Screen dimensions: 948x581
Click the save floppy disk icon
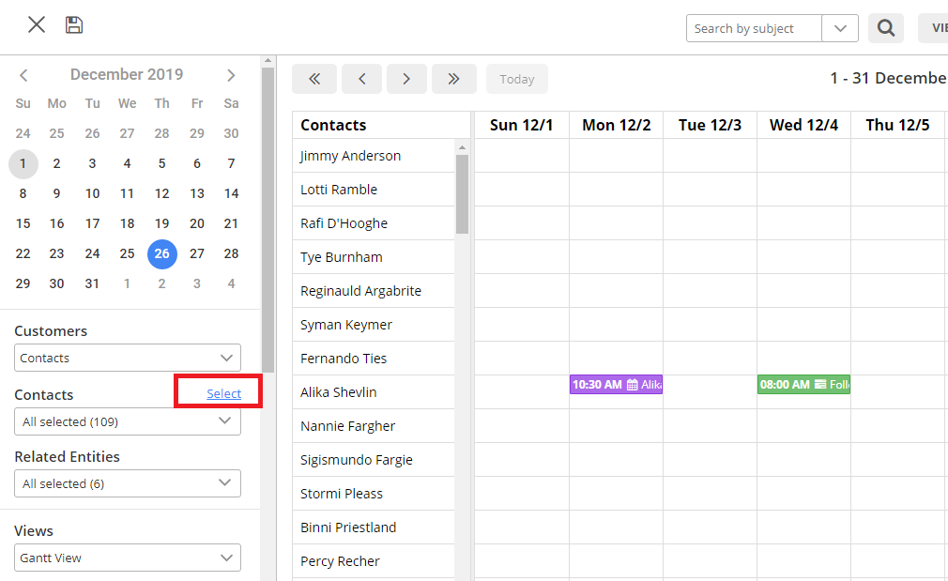[x=74, y=25]
